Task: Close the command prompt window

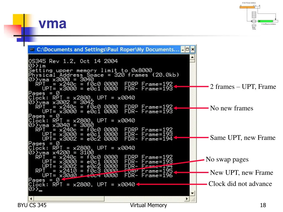Action: (193, 49)
